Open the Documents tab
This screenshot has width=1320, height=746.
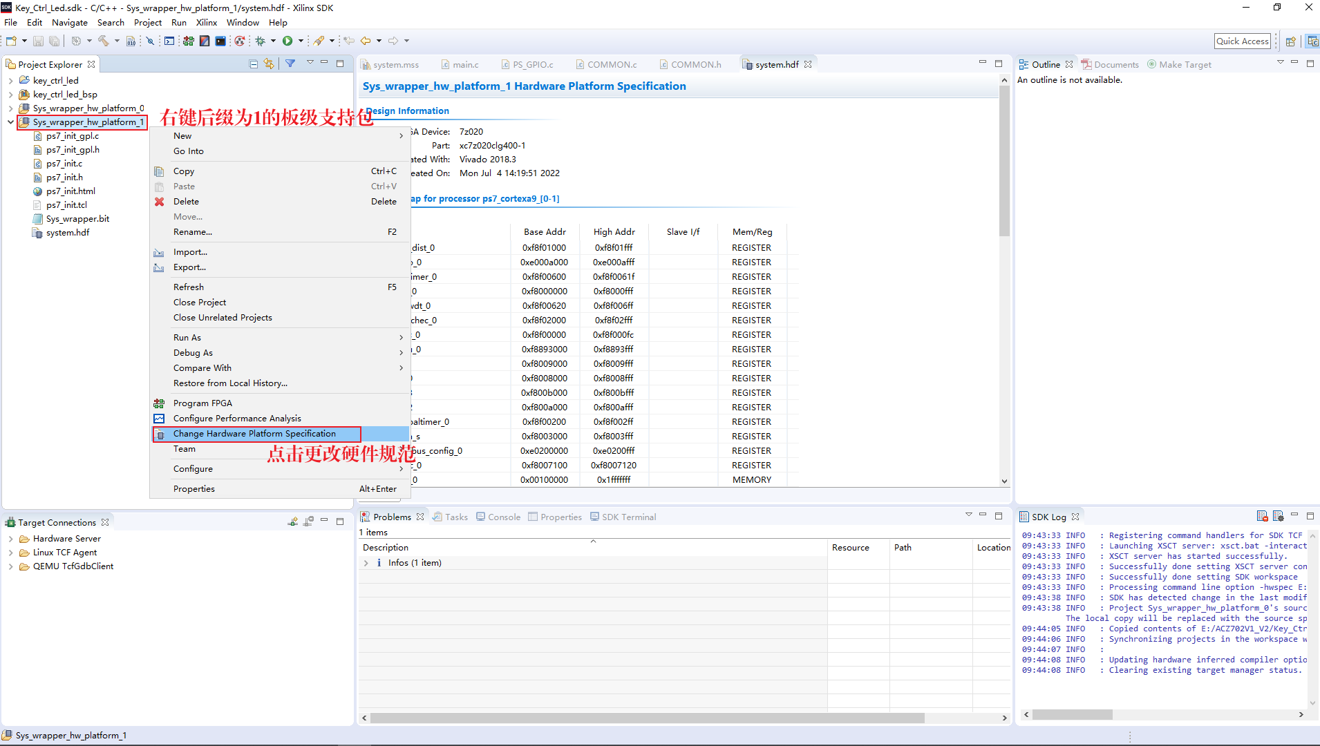coord(1110,64)
